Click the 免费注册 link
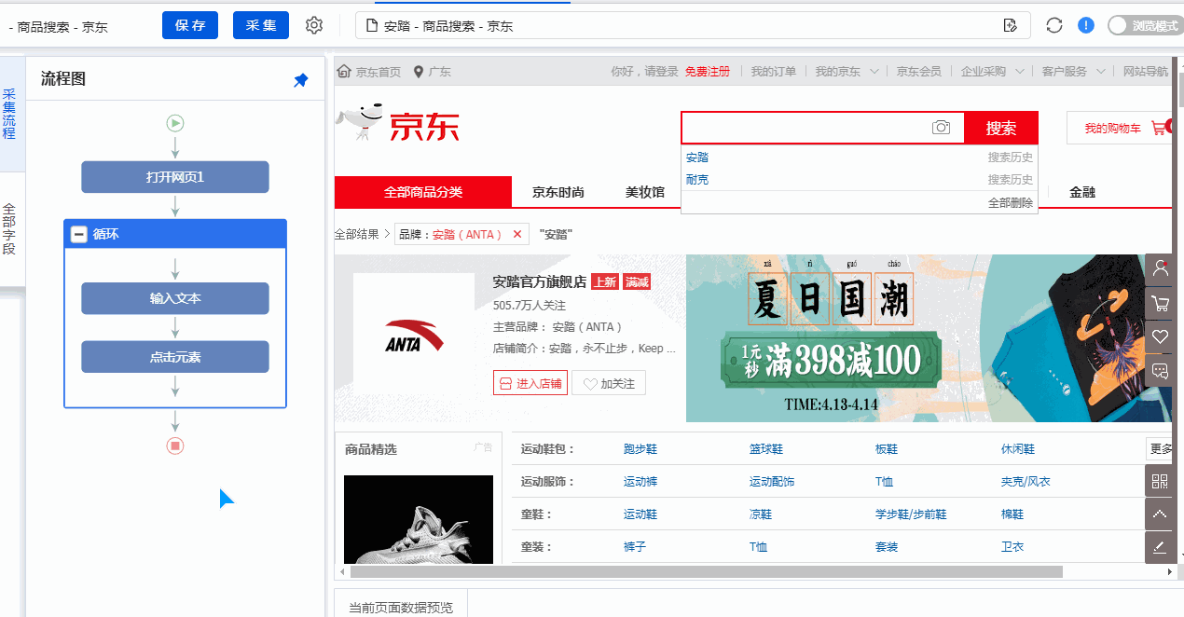The height and width of the screenshot is (617, 1184). click(x=708, y=72)
